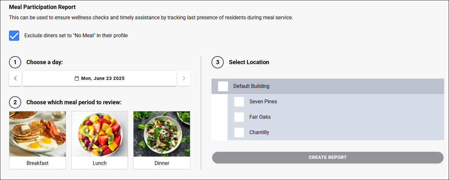This screenshot has width=449, height=180.
Task: Open the date picker showing Mon, June 23 2025
Action: point(99,78)
